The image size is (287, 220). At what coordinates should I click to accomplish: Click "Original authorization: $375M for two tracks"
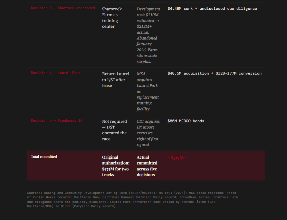tap(116, 166)
